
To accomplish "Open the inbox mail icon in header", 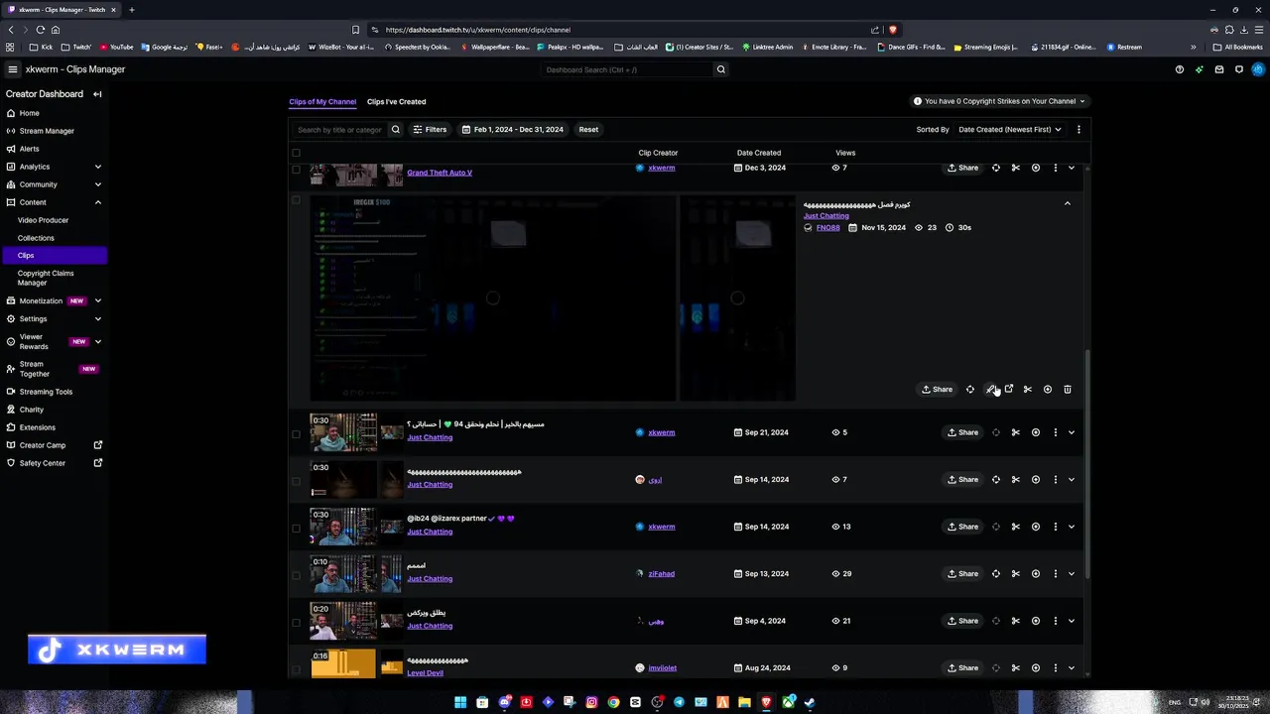I will pyautogui.click(x=1218, y=69).
